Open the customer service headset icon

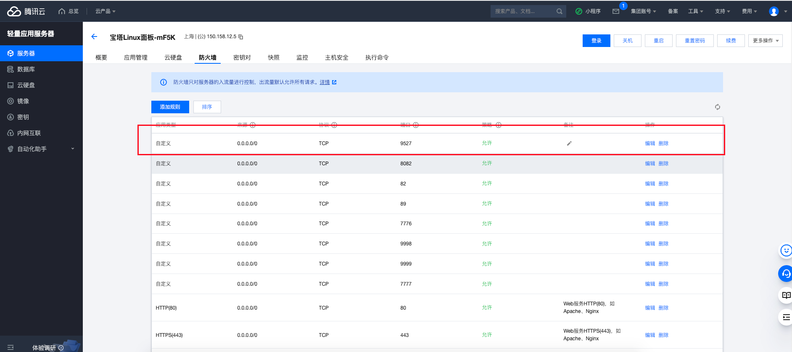(786, 274)
